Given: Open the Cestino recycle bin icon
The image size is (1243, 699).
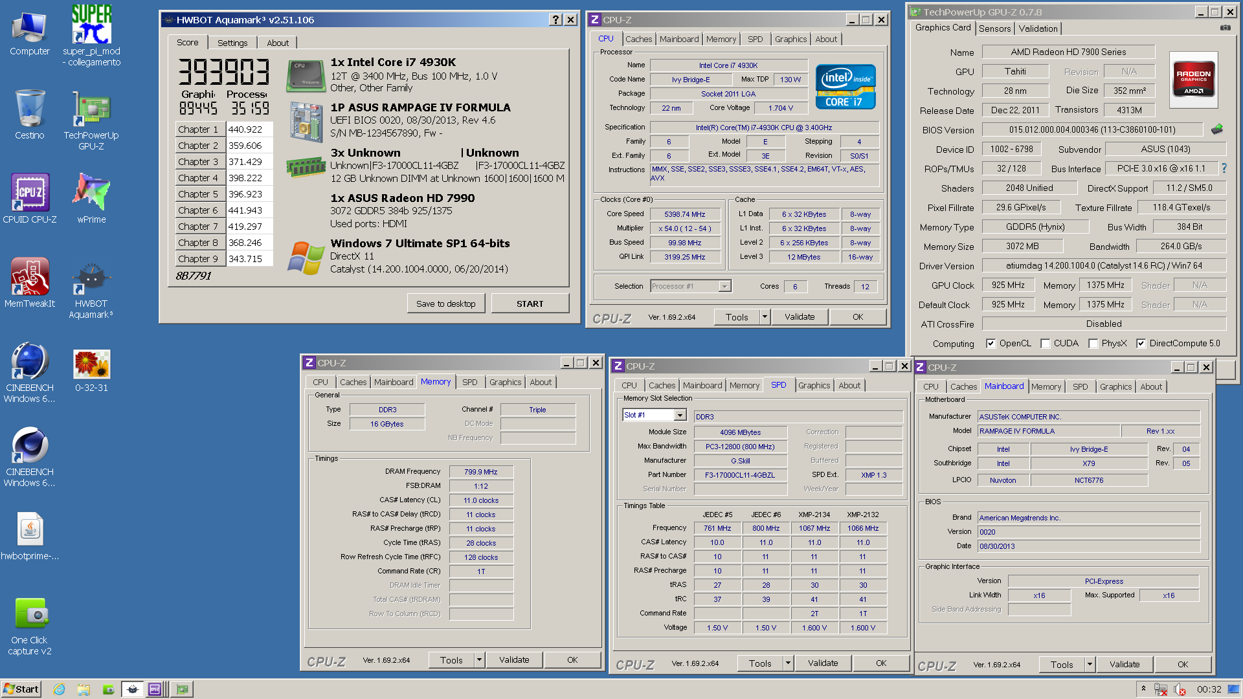Looking at the screenshot, I should (29, 115).
